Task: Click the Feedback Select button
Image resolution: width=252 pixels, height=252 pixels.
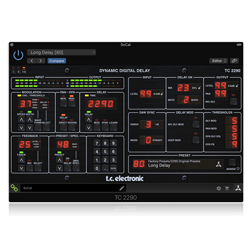Action: coord(38,168)
